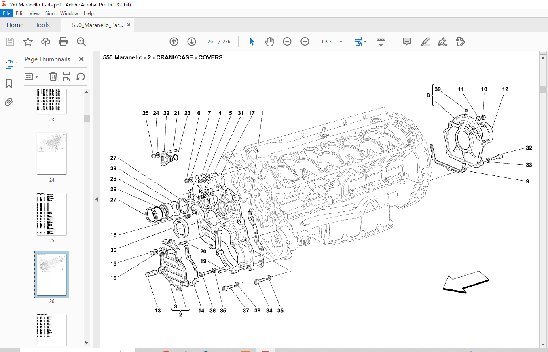Add the file to starred with the star icon

coord(28,42)
